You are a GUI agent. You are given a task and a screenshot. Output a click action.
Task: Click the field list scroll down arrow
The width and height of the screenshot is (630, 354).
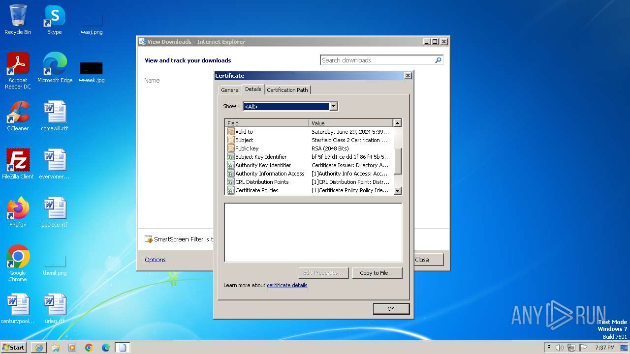point(398,191)
